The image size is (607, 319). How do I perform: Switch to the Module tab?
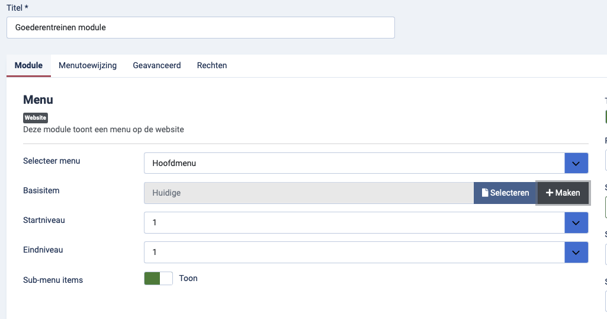28,65
